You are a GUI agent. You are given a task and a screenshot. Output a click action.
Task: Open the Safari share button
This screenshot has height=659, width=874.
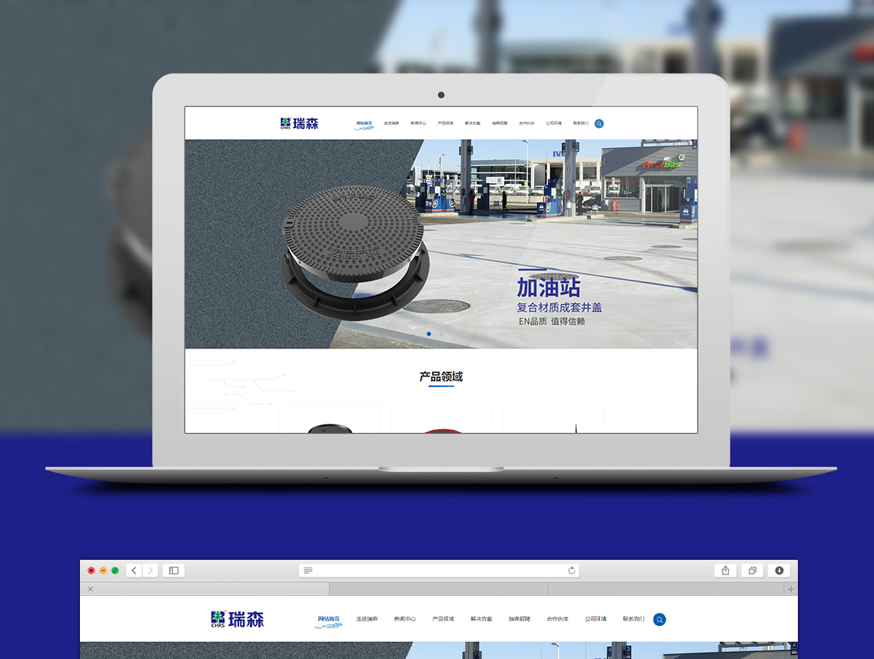coord(725,571)
